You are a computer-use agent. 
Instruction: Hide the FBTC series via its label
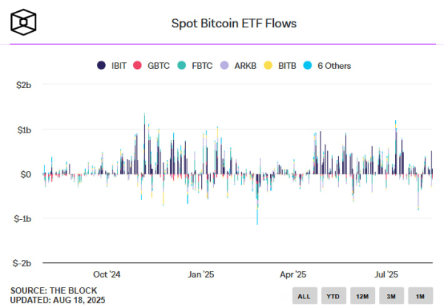[202, 66]
